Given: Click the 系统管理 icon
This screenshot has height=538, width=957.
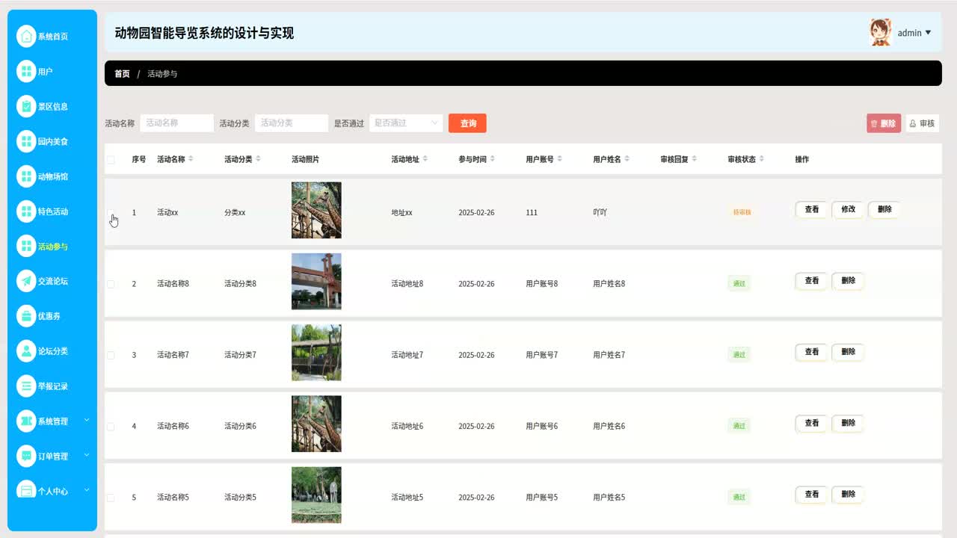Looking at the screenshot, I should click(26, 421).
